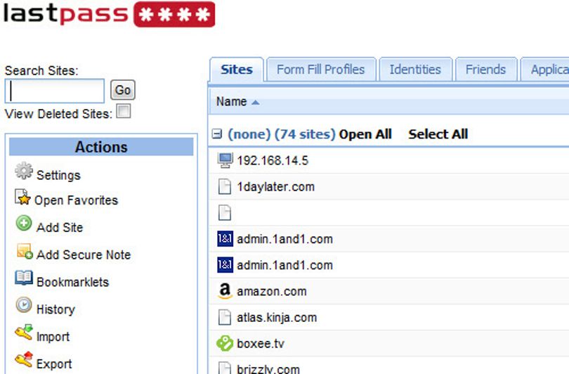Sort by the Name column header arrow
Image resolution: width=569 pixels, height=374 pixels.
point(256,103)
